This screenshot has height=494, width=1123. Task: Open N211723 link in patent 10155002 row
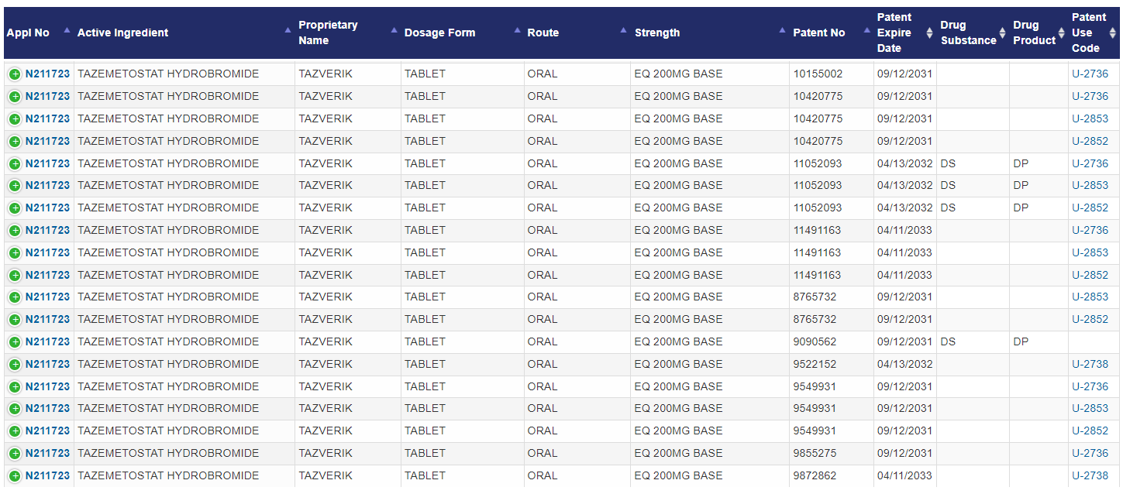[47, 74]
